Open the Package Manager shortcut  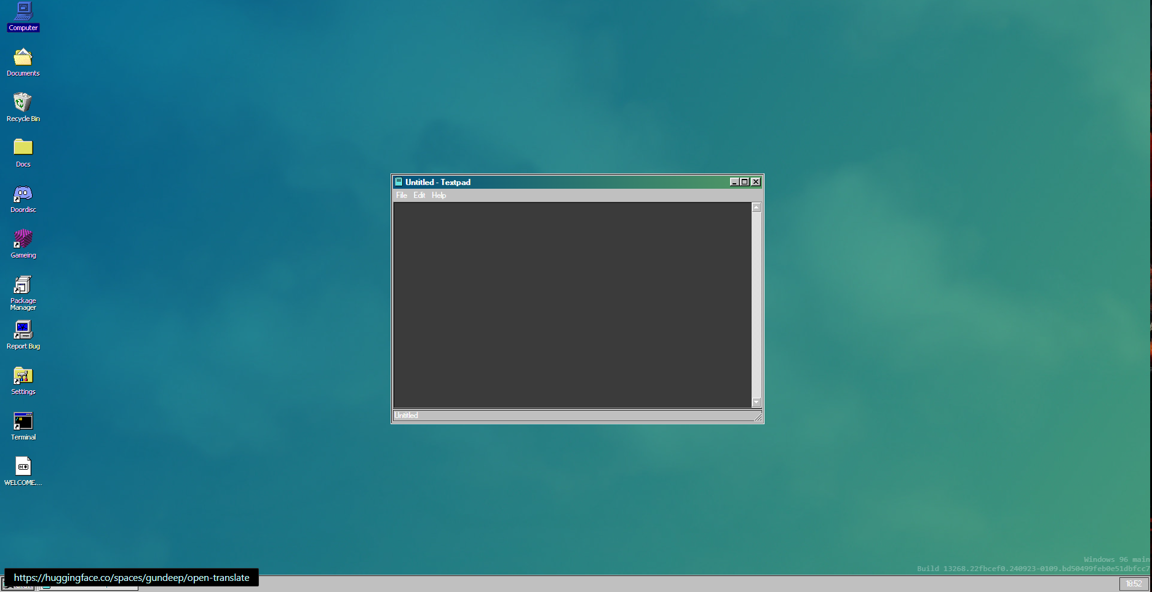tap(23, 285)
